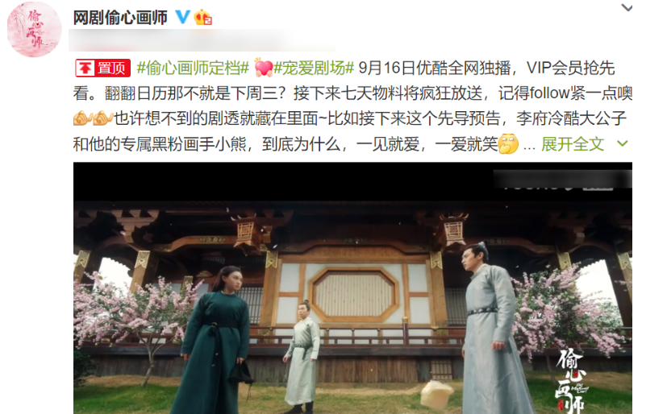Open the post options chevron menu
The image size is (667, 414).
[627, 7]
